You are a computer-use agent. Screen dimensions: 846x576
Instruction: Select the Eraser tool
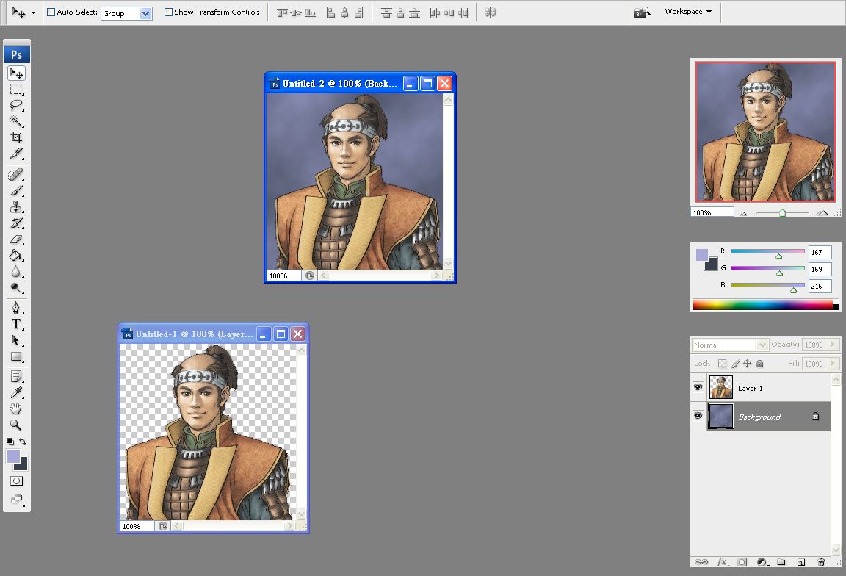point(16,240)
